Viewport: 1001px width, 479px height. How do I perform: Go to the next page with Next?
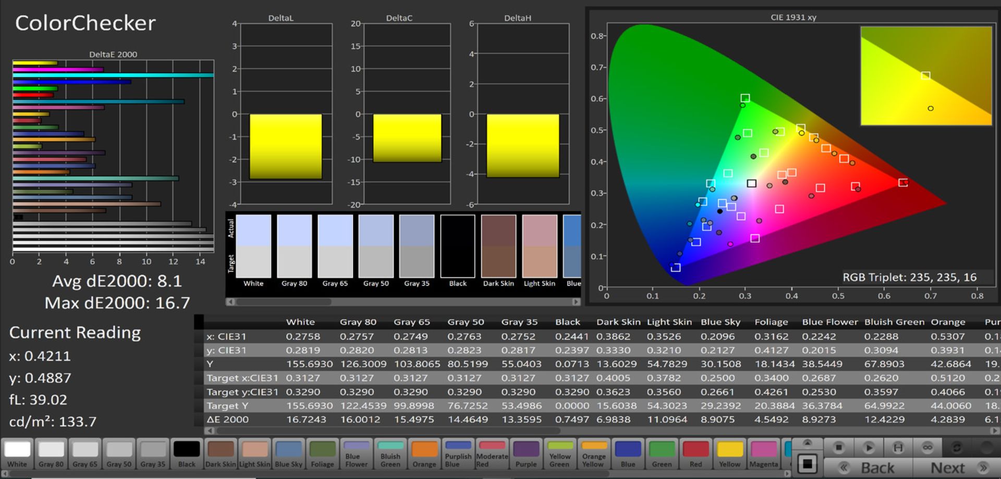coord(947,468)
